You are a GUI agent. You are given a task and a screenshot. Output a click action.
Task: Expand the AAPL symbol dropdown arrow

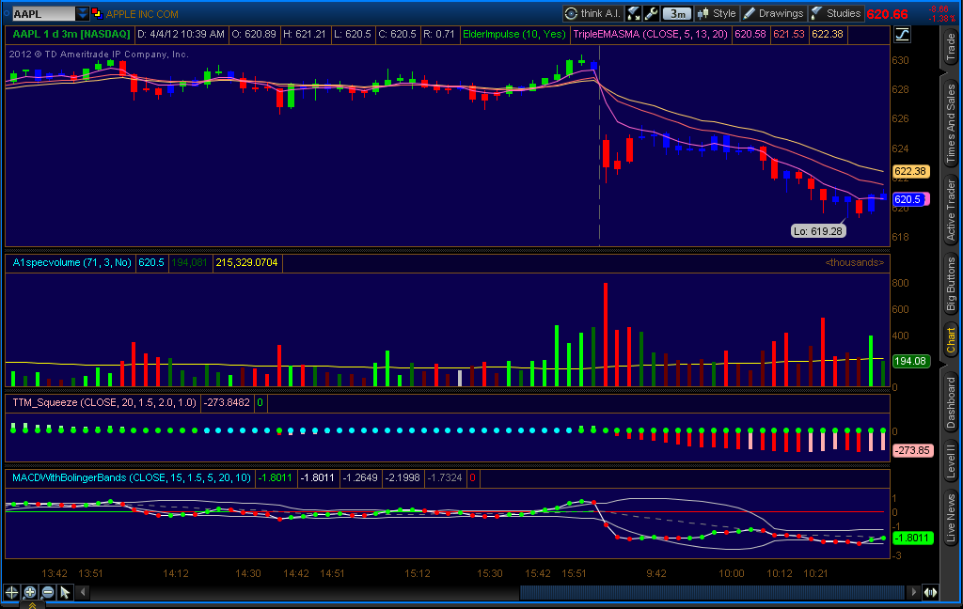(83, 13)
